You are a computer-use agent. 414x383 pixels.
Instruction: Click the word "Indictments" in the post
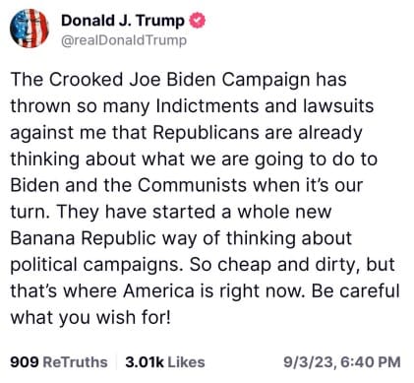(x=207, y=106)
